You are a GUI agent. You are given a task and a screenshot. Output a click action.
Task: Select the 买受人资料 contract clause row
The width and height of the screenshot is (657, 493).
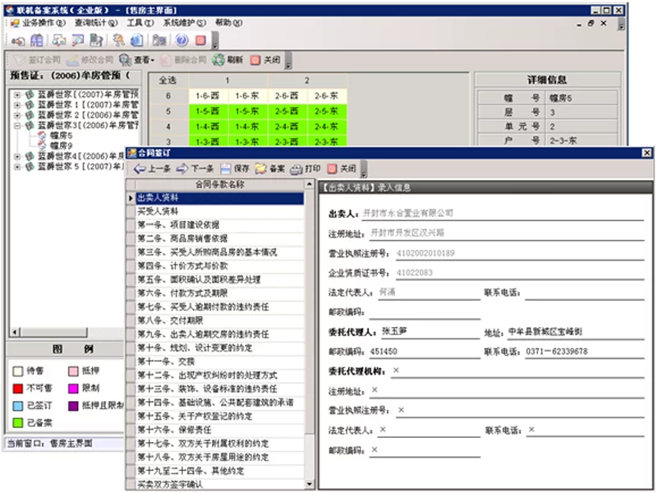point(158,211)
